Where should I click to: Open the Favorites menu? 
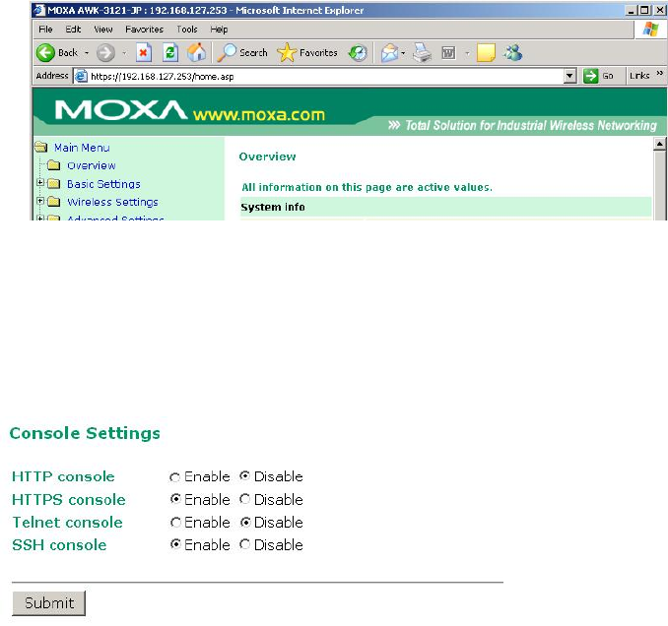click(145, 30)
